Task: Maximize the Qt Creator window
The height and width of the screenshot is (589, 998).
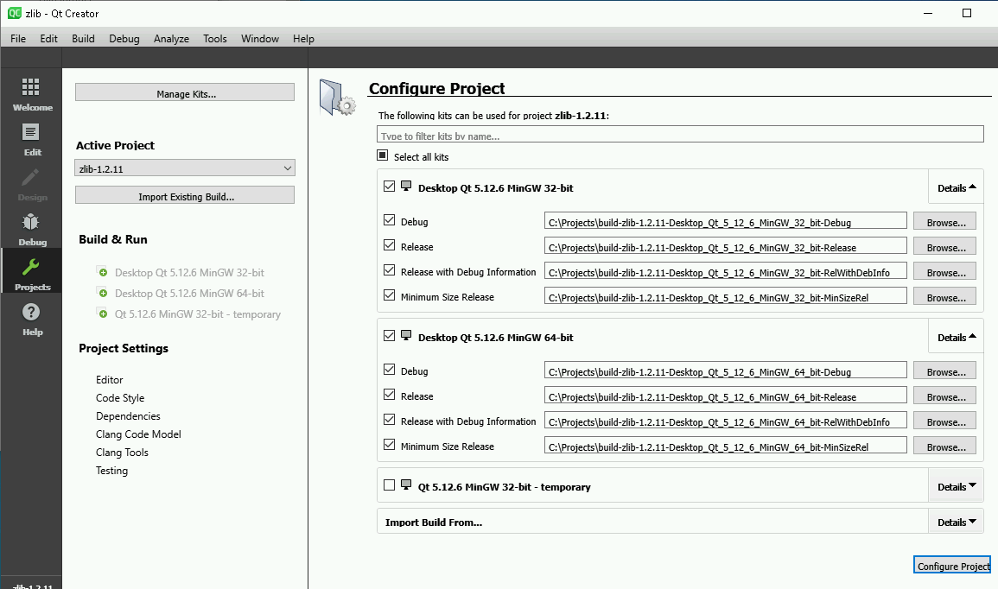Action: [x=966, y=13]
